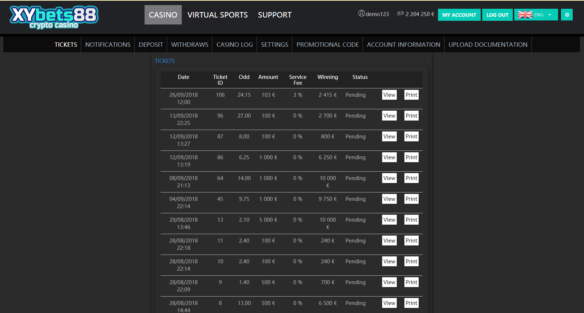
Task: Click the Log Out button
Action: pyautogui.click(x=497, y=15)
